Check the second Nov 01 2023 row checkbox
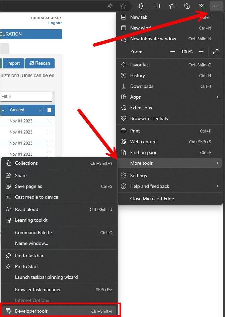The height and width of the screenshot is (317, 225). [49, 132]
